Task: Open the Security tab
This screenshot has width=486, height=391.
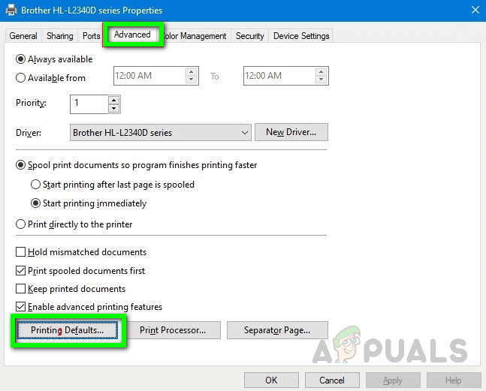Action: pyautogui.click(x=249, y=36)
